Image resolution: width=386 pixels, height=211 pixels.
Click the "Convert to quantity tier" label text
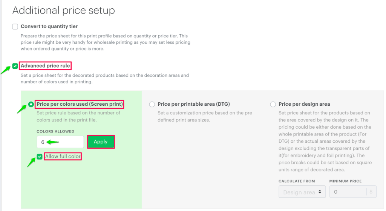(x=49, y=26)
